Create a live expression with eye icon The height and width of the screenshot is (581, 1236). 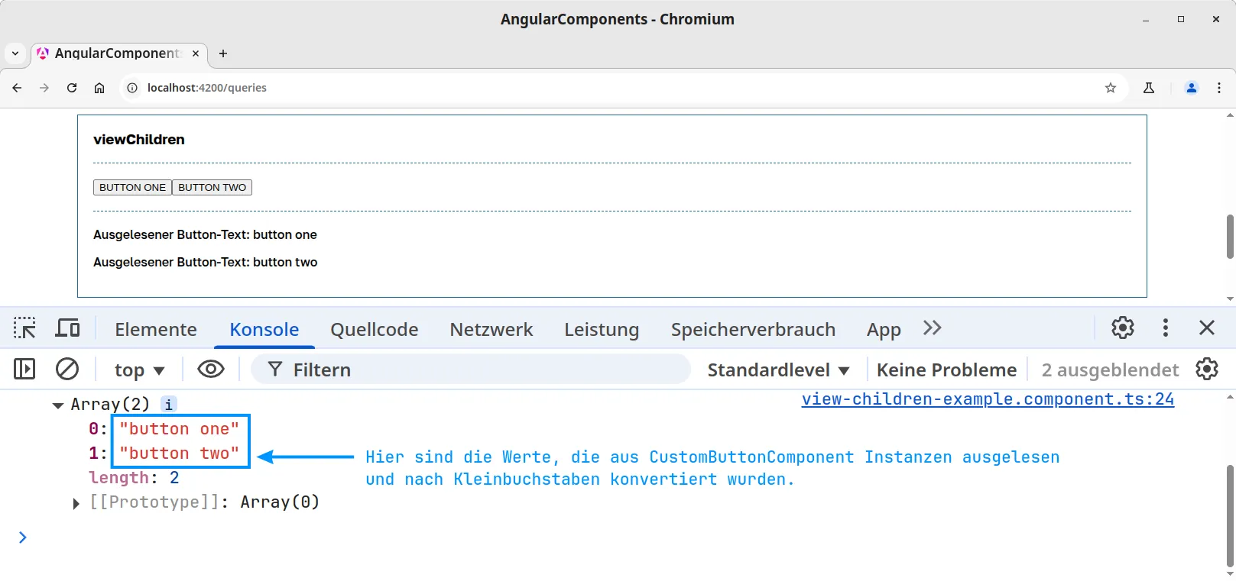click(211, 370)
